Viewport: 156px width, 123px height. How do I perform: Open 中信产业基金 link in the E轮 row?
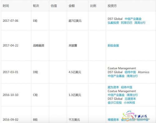[133, 19]
